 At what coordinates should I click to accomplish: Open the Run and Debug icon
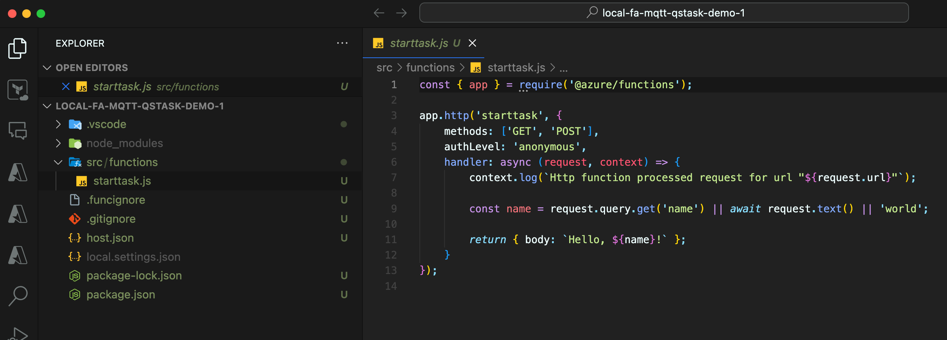pyautogui.click(x=18, y=334)
